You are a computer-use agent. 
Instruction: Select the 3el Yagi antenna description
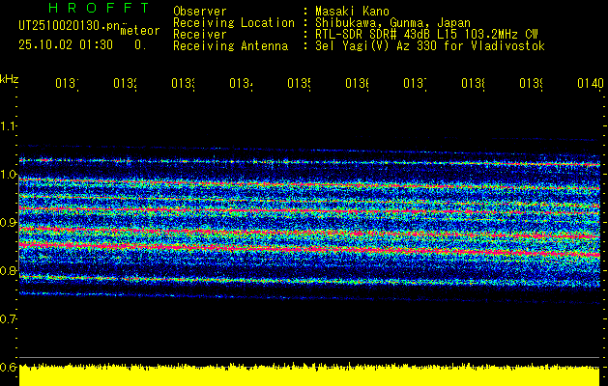pyautogui.click(x=429, y=45)
